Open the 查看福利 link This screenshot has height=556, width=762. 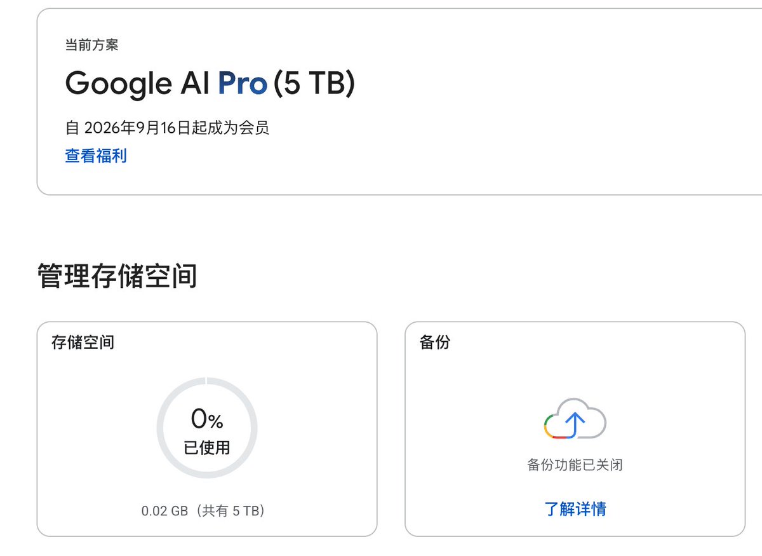coord(96,156)
